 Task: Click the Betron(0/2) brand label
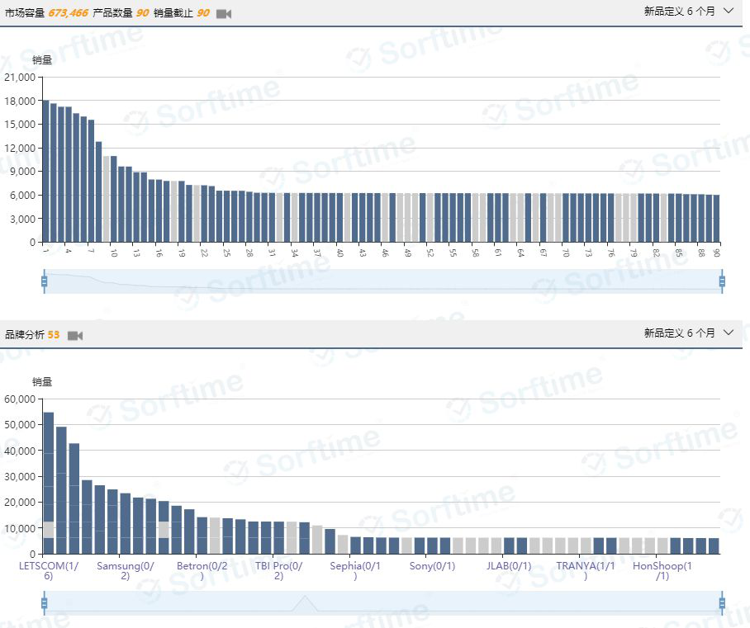click(202, 570)
